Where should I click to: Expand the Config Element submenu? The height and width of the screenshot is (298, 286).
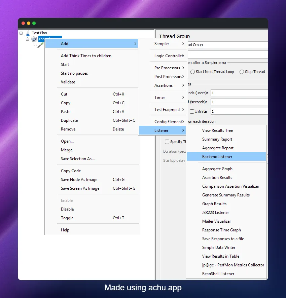click(x=163, y=122)
